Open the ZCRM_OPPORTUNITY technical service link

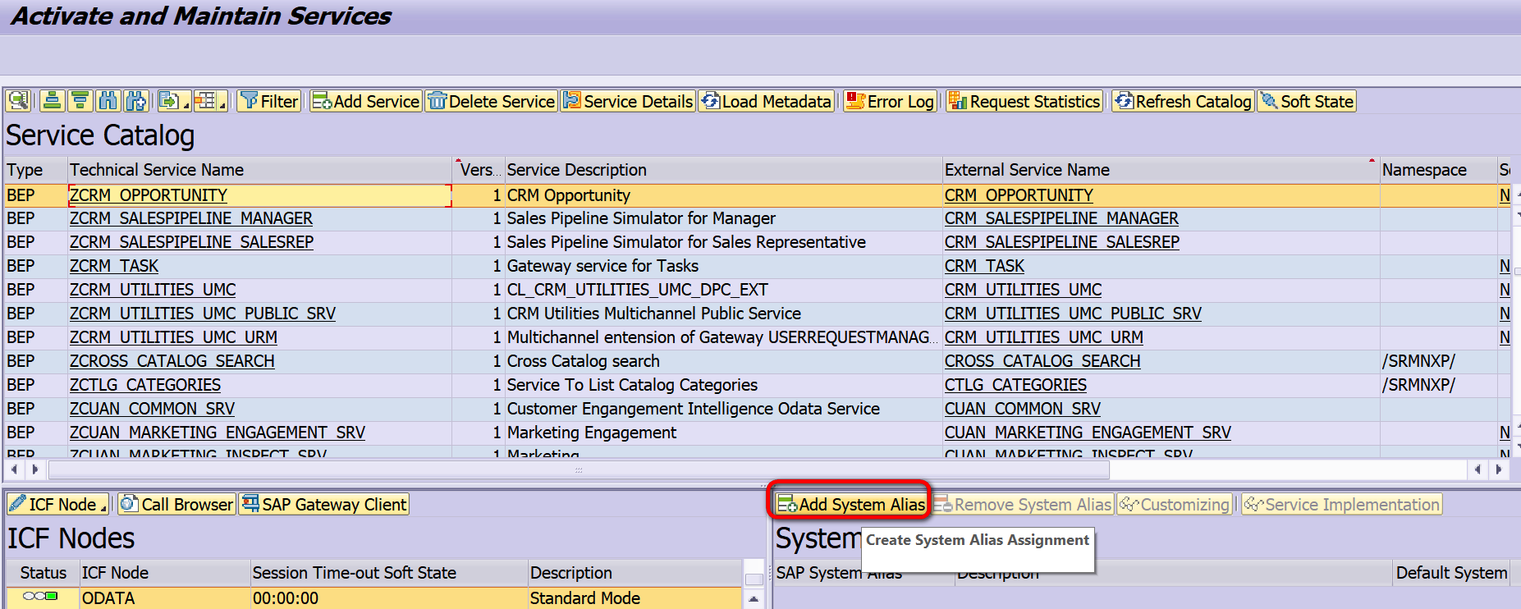(149, 195)
